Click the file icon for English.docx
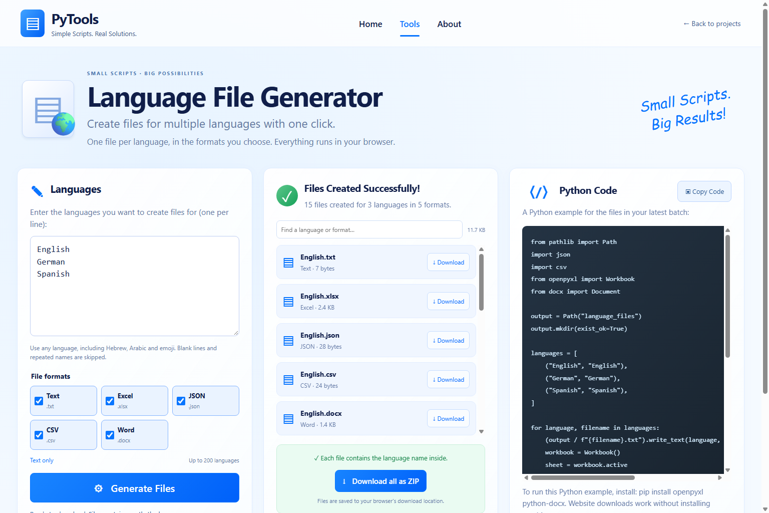Screen dimensions: 769x513 coord(288,419)
